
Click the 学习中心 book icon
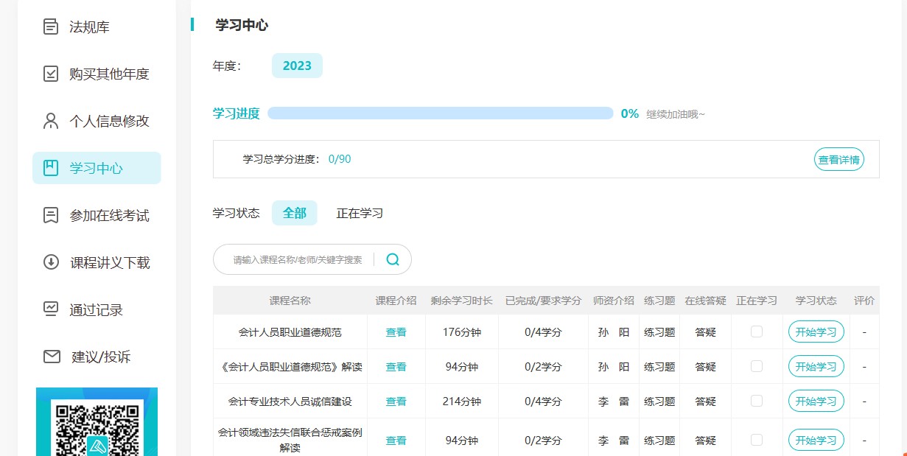51,168
